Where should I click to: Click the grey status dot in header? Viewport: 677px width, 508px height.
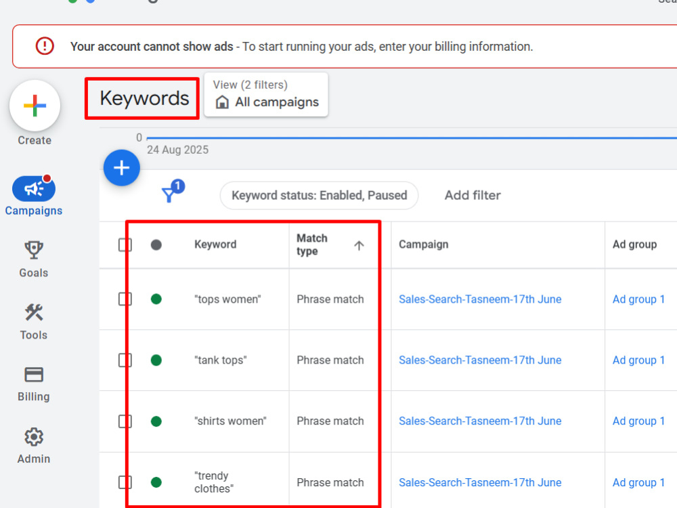tap(156, 245)
